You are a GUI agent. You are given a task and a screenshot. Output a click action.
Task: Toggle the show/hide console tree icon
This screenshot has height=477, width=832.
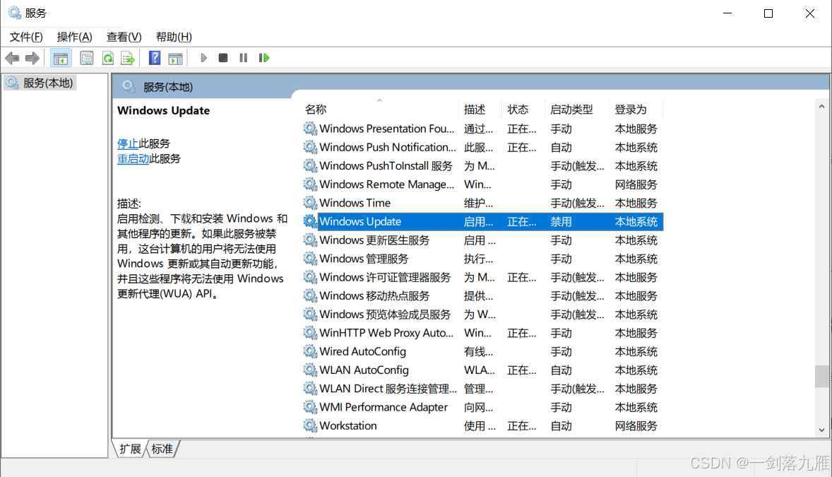(x=61, y=58)
